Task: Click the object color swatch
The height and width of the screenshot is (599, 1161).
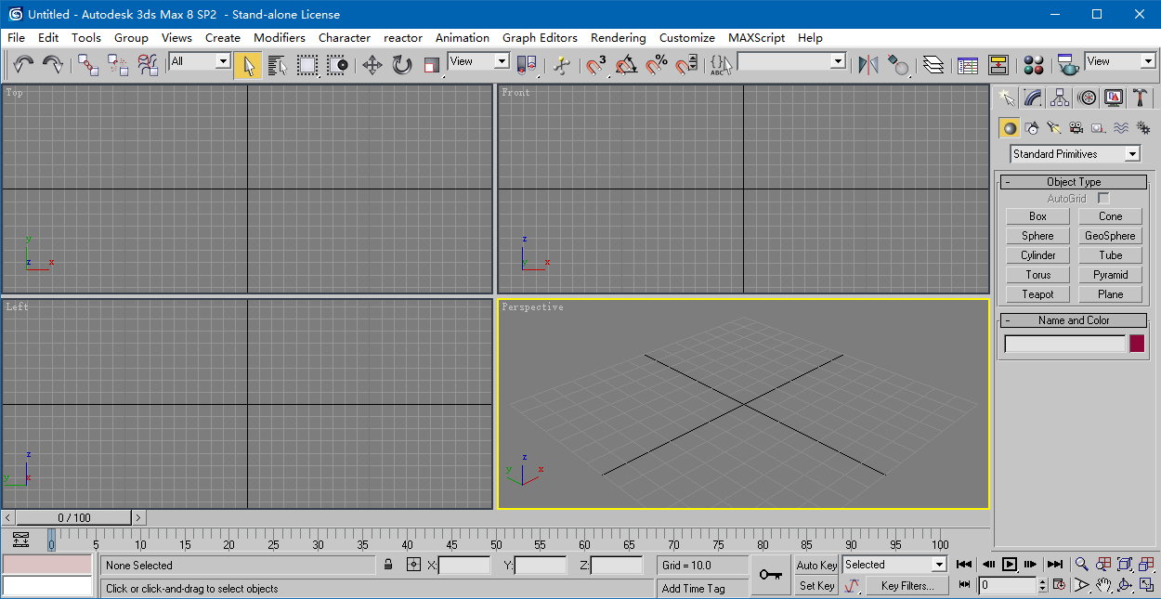Action: (1137, 344)
